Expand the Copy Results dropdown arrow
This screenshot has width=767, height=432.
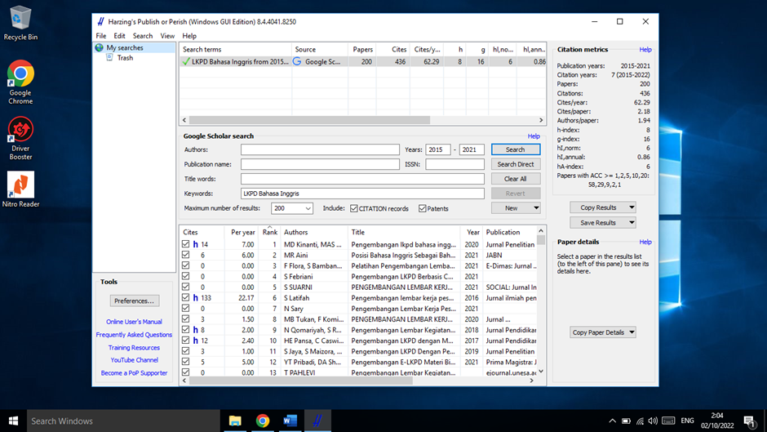pyautogui.click(x=632, y=207)
